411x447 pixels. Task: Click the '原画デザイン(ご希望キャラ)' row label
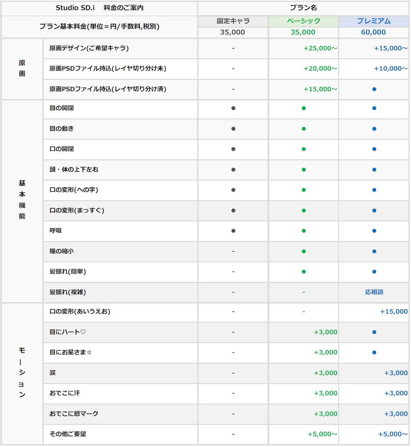pos(89,48)
